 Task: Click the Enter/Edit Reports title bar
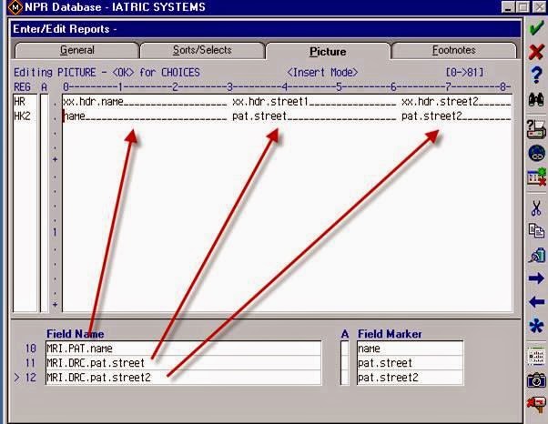pos(266,29)
